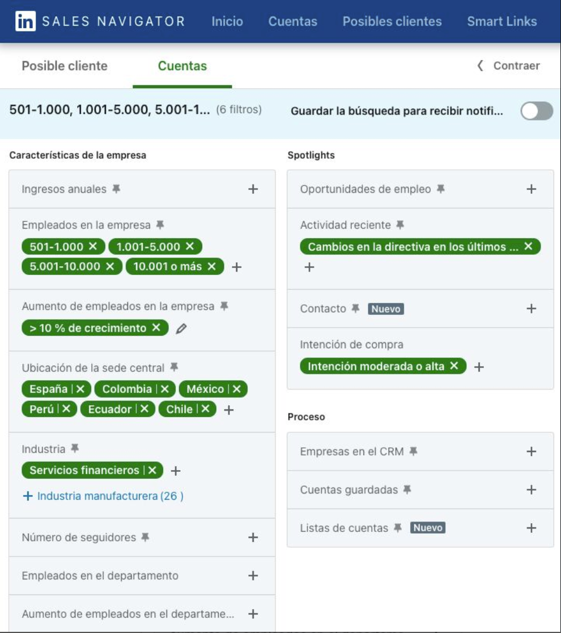Remove the > 10 % de crecimiento chip
This screenshot has height=633, width=561.
[156, 328]
